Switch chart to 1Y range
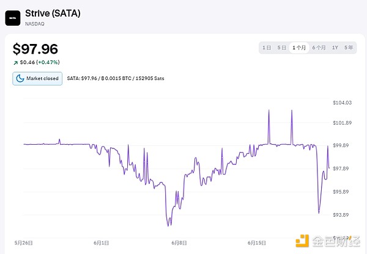 (335, 48)
